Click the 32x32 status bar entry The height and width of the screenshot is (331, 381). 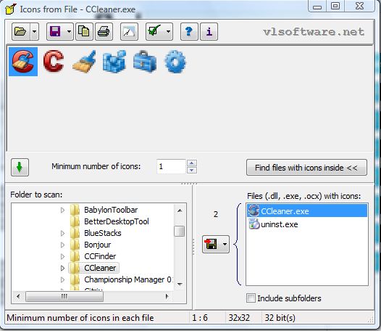point(239,318)
